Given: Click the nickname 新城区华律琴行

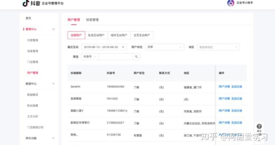Looking at the screenshot, I should coord(80,122).
